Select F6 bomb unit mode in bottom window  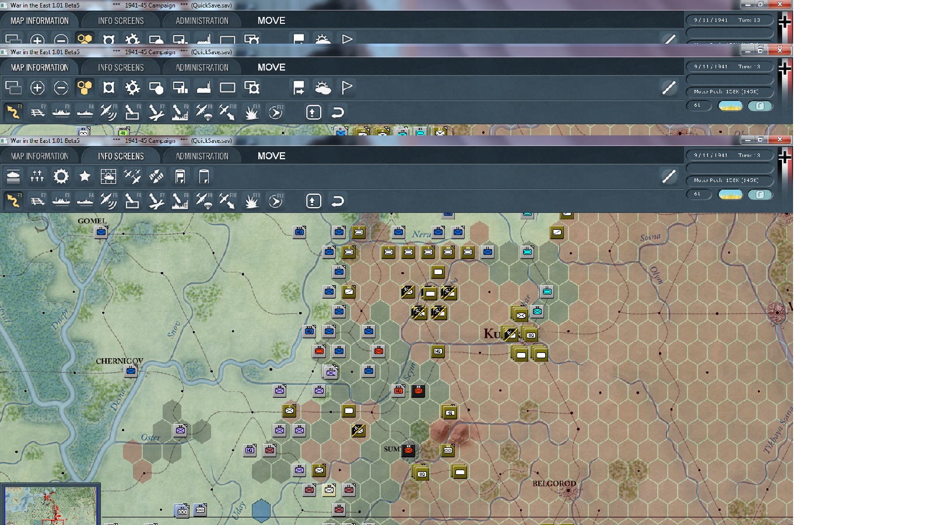(132, 201)
